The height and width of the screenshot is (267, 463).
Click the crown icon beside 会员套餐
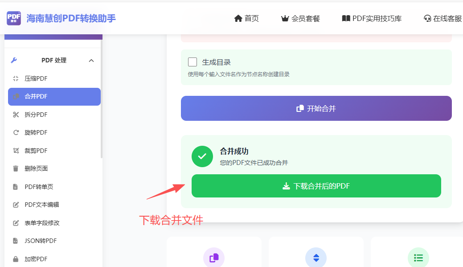tap(285, 18)
